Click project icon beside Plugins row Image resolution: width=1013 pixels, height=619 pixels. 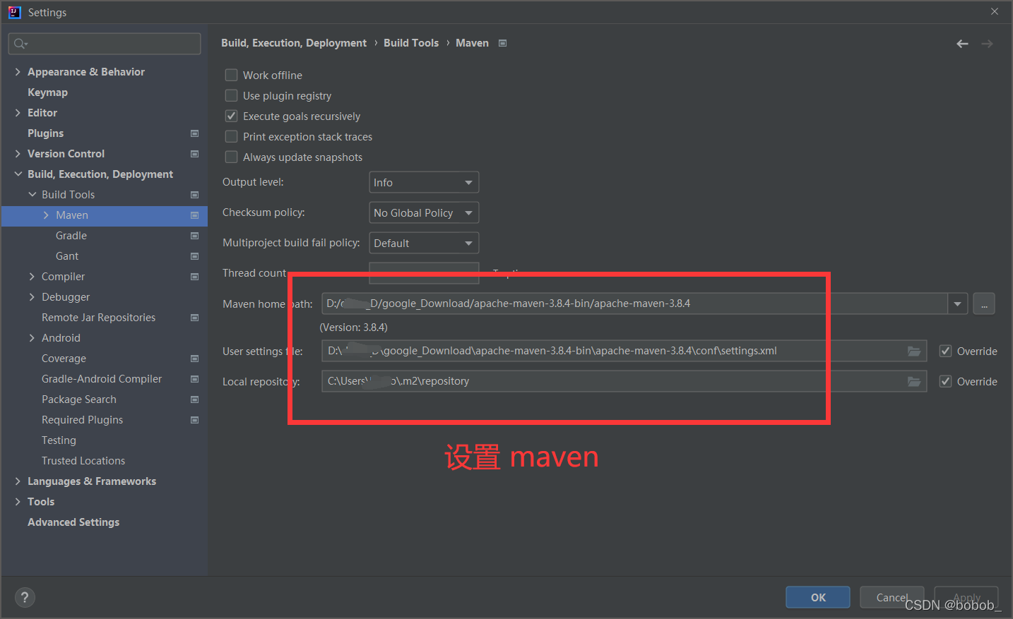coord(195,133)
